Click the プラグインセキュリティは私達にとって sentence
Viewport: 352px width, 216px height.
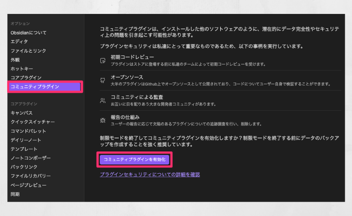[x=202, y=46]
